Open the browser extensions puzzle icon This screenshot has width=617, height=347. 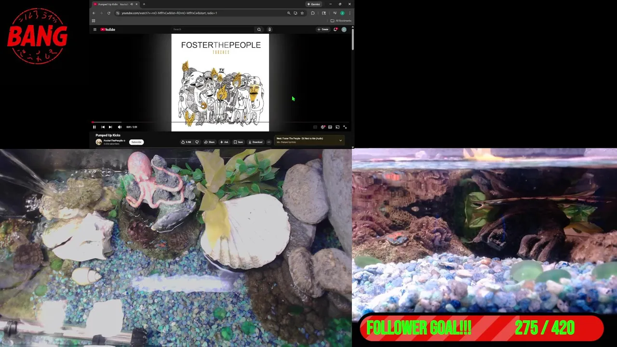click(x=313, y=13)
